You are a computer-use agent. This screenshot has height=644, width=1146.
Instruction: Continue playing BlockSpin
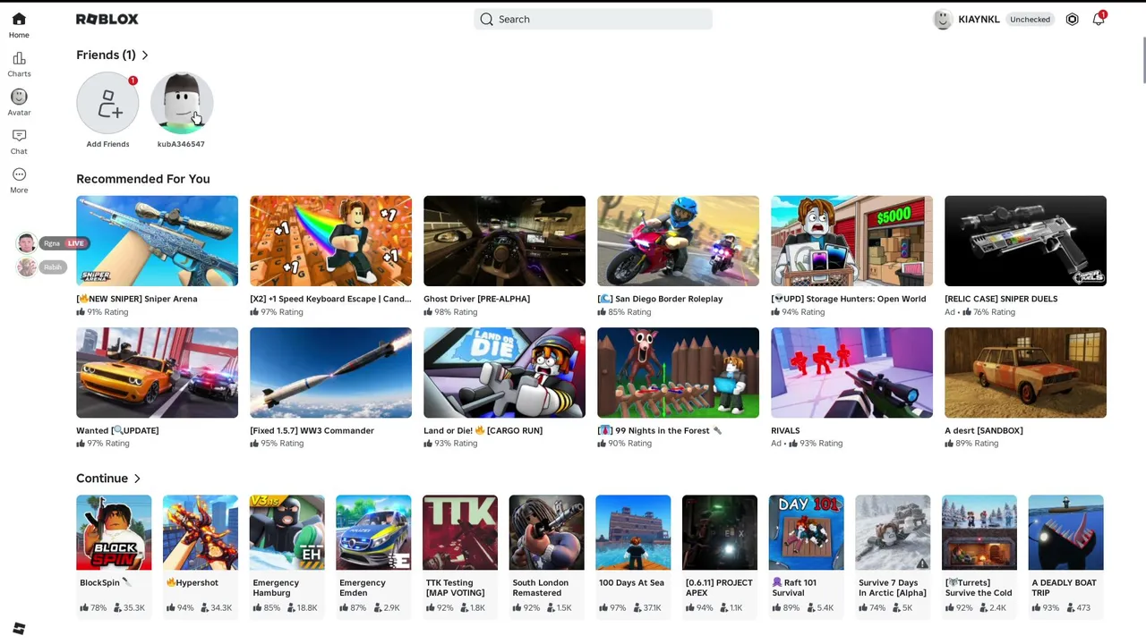click(x=114, y=532)
